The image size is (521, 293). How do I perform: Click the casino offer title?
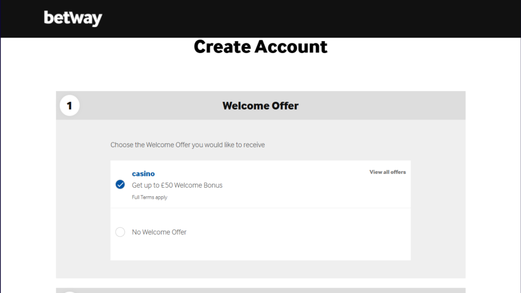point(143,174)
